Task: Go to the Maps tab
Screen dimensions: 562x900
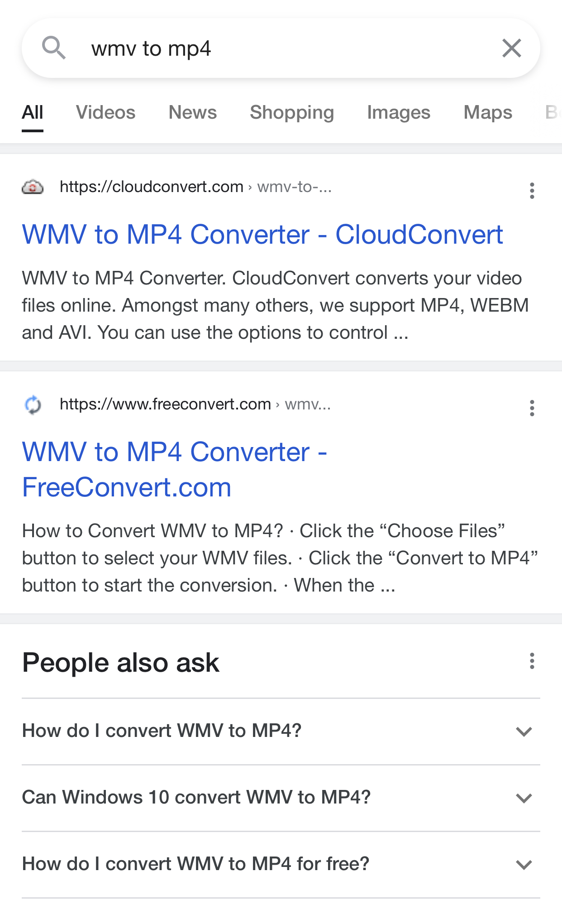Action: pyautogui.click(x=488, y=112)
